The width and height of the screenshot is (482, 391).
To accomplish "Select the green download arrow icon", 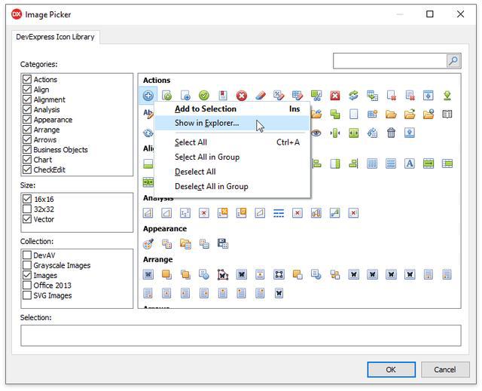I will coord(447,96).
